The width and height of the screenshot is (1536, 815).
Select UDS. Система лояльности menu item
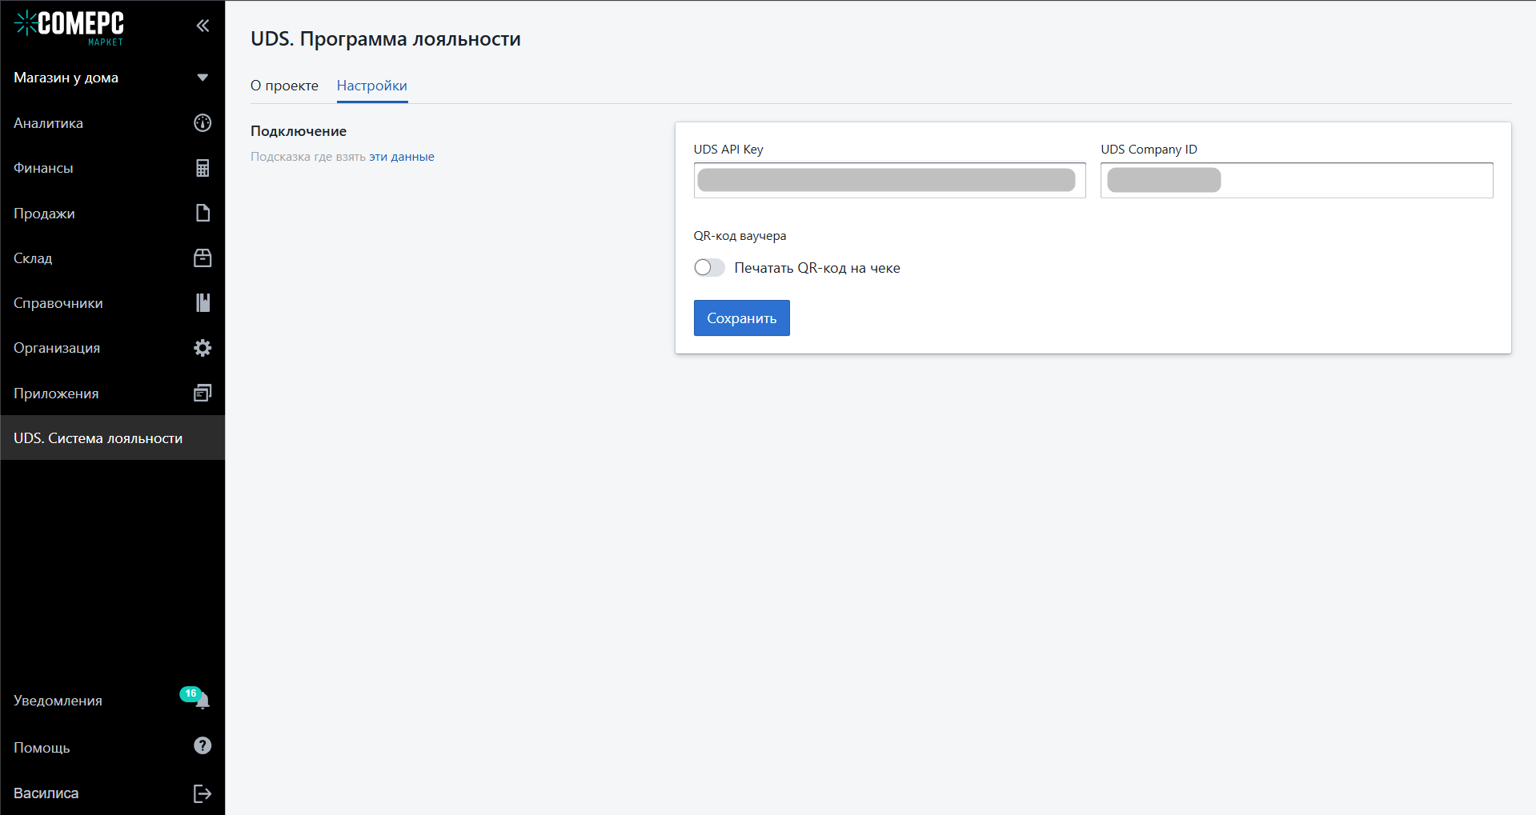(112, 438)
